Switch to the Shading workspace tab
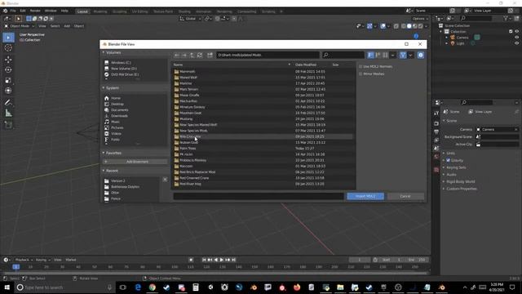522x294 pixels. point(184,11)
